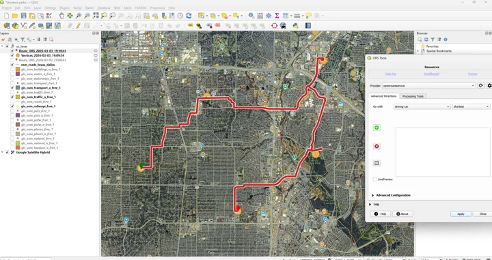Click the ORS Tools red hexagon icon
Image resolution: width=492 pixels, height=260 pixels.
tap(275, 26)
